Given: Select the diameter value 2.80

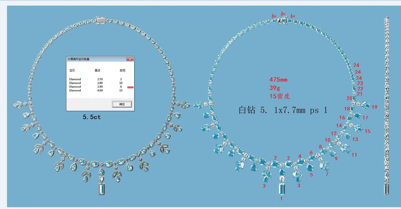Looking at the screenshot, I should coord(100,83).
